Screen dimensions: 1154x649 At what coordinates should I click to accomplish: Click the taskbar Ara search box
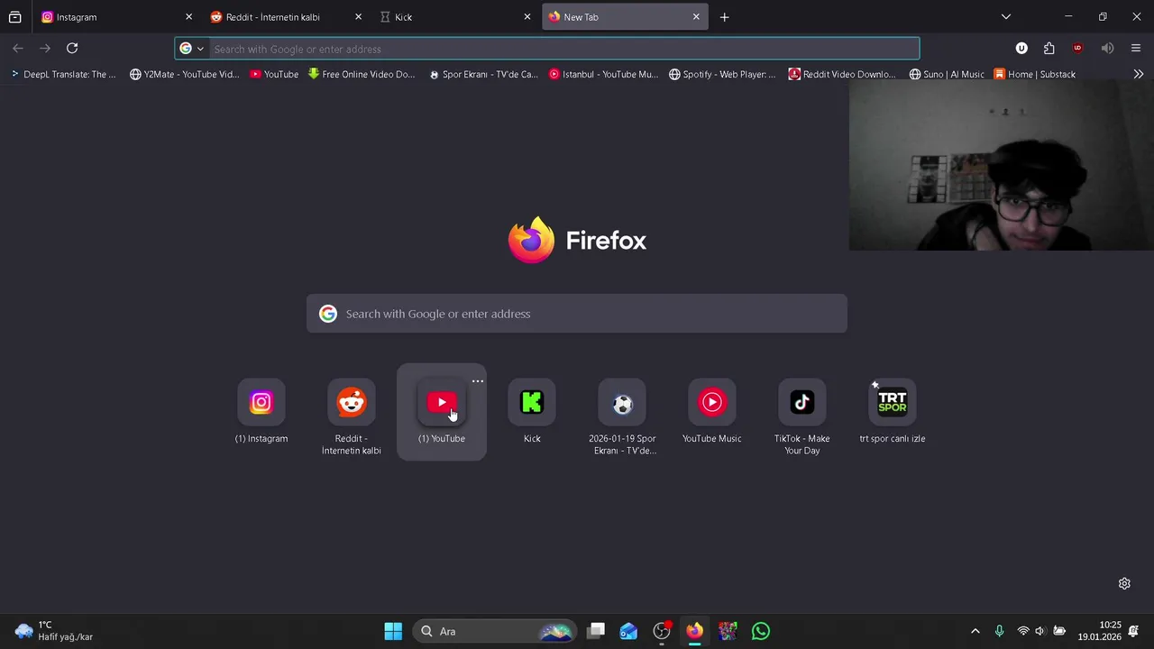[x=495, y=631]
